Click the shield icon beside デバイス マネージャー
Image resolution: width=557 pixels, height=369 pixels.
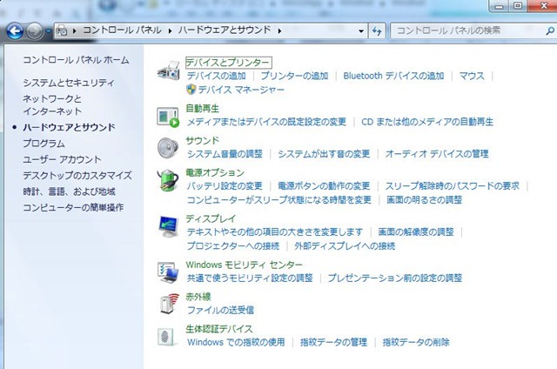click(x=191, y=89)
